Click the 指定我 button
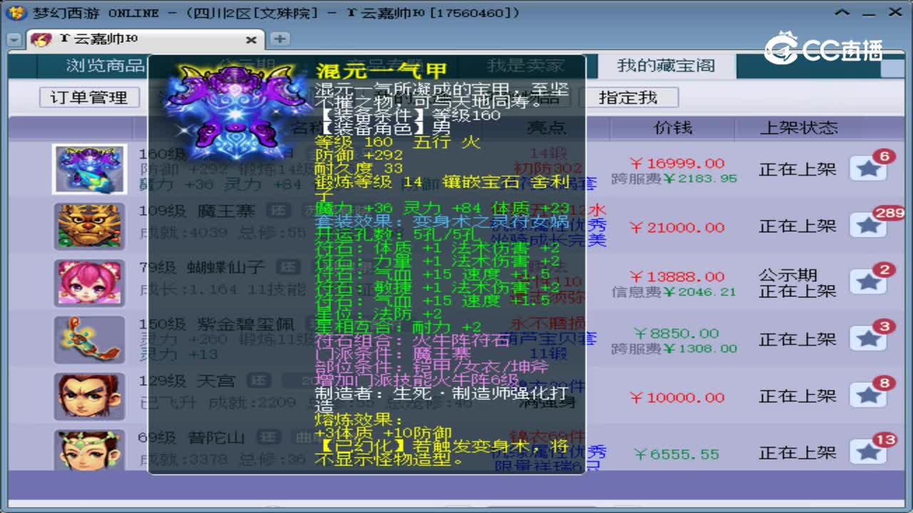The width and height of the screenshot is (913, 513). coord(628,98)
